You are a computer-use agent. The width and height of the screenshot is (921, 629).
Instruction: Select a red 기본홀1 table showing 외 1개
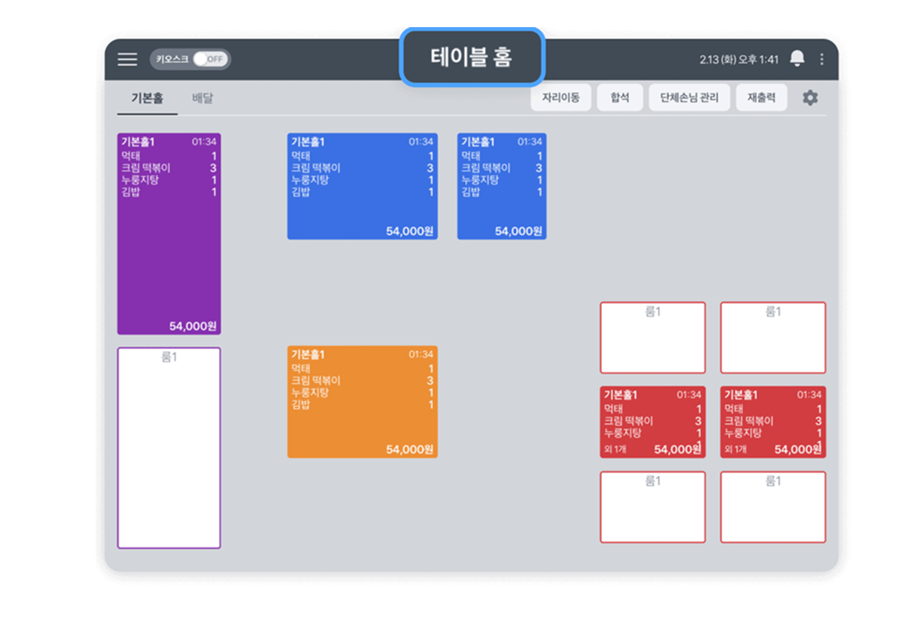point(653,422)
